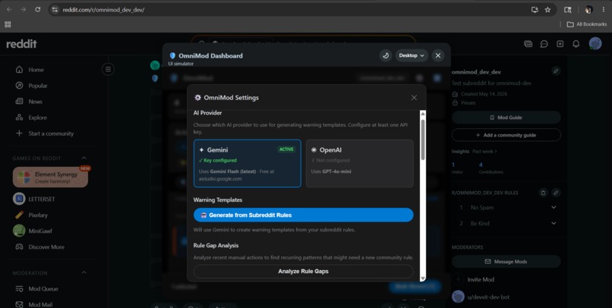The width and height of the screenshot is (612, 308).
Task: Open the chat icon in Reddit header
Action: click(544, 44)
